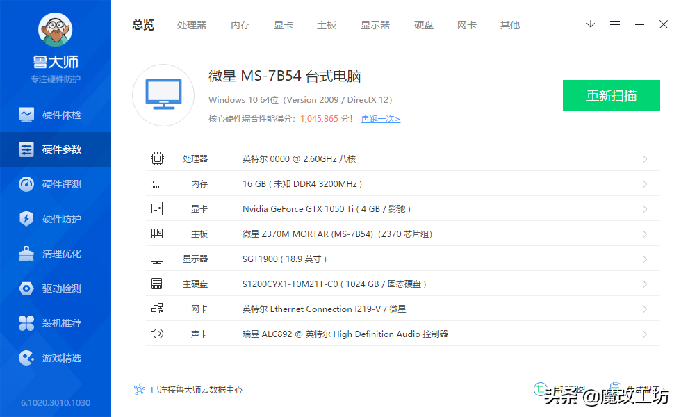Viewport: 681px width, 417px height.
Task: Open 装机推荐 recommendations
Action: click(x=56, y=323)
